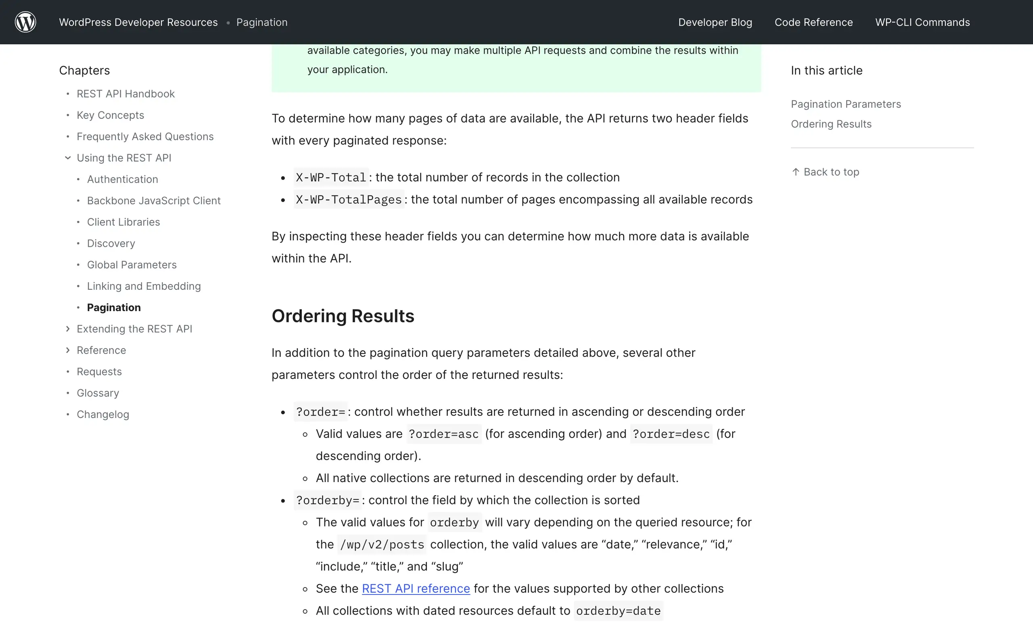Click the Back to top arrow icon
This screenshot has height=634, width=1033.
pyautogui.click(x=795, y=172)
